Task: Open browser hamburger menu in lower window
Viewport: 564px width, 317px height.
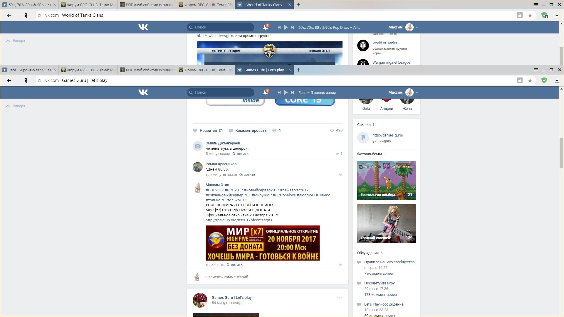Action: (536, 70)
